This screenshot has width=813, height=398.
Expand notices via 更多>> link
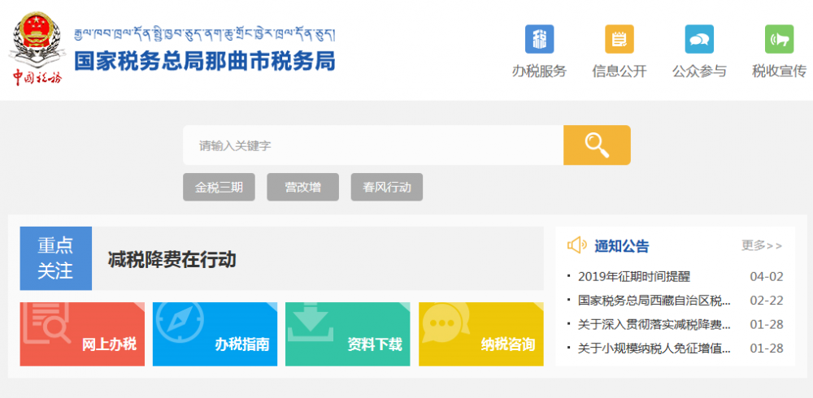pyautogui.click(x=761, y=245)
